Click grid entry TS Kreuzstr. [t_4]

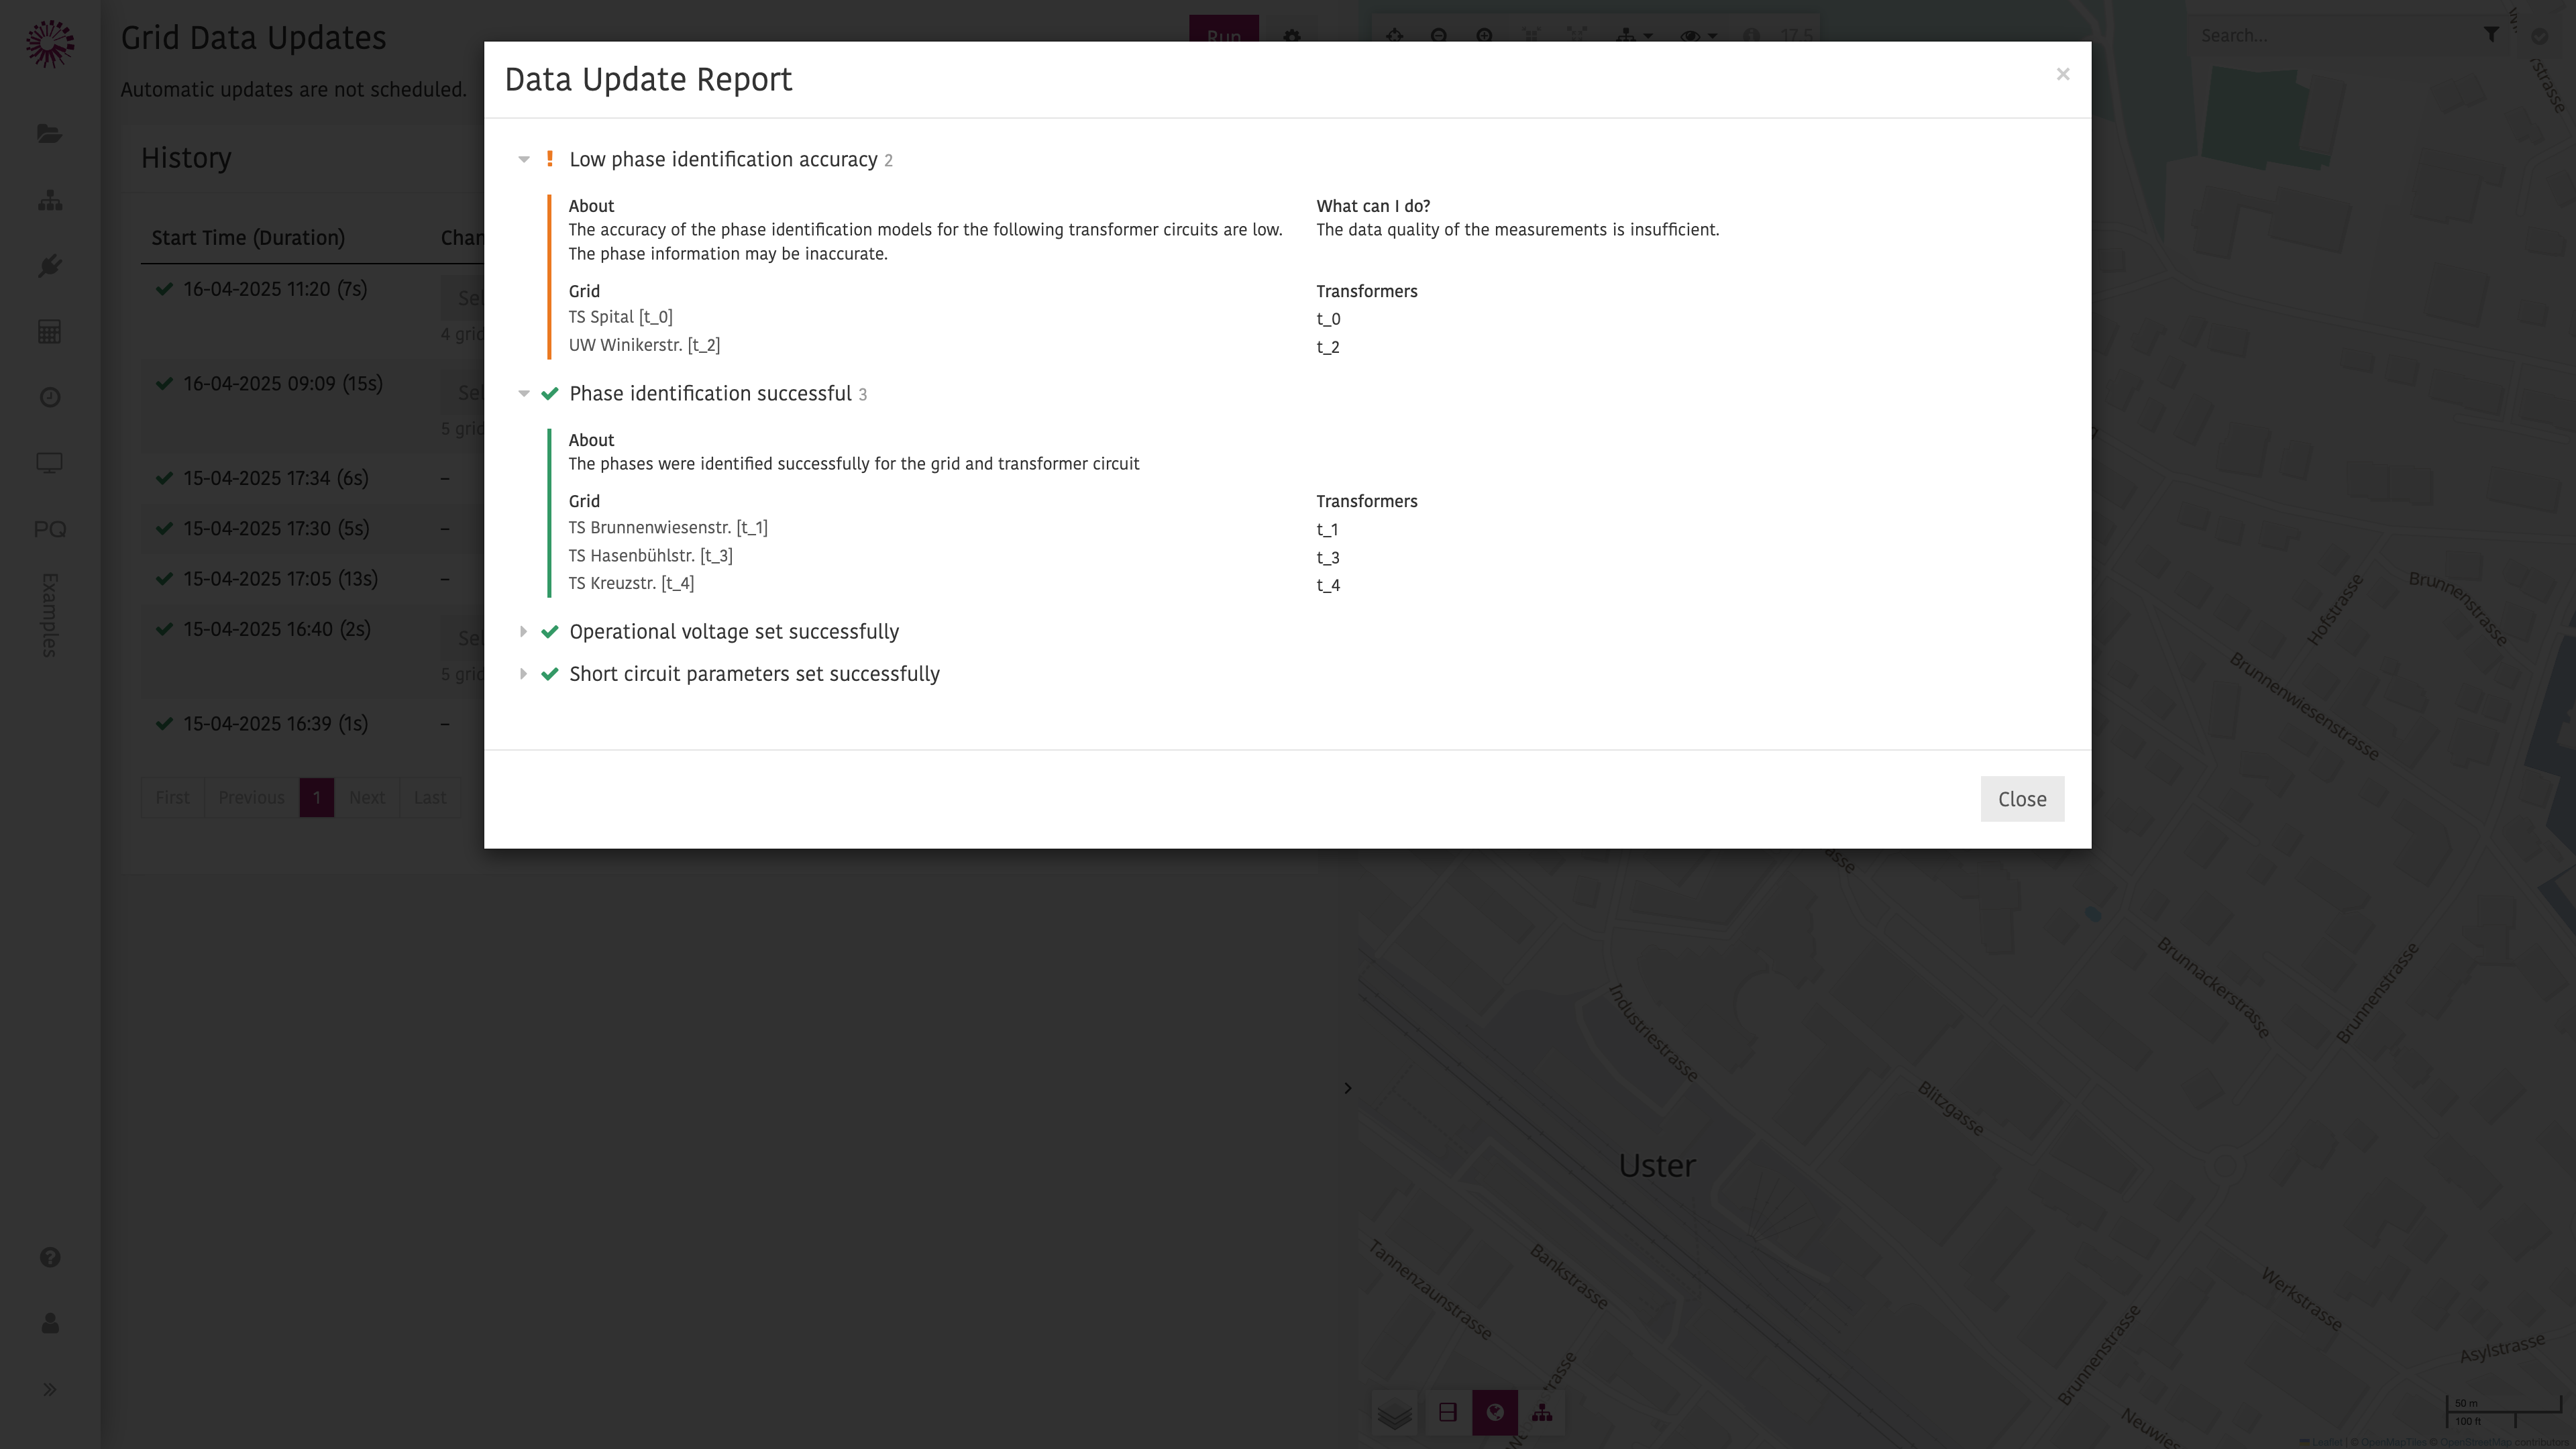[x=631, y=583]
